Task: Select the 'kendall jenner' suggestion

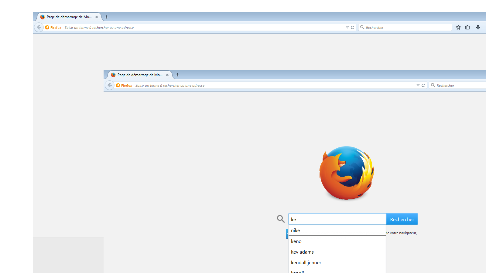Action: point(306,263)
